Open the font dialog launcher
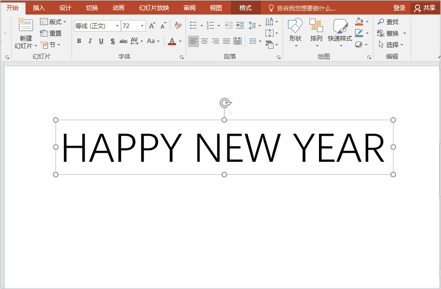Image resolution: width=441 pixels, height=289 pixels. tap(181, 57)
